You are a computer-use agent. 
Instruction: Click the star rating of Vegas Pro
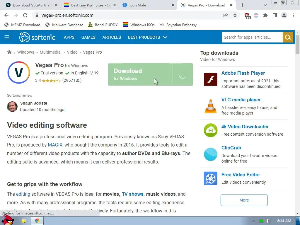(x=51, y=81)
